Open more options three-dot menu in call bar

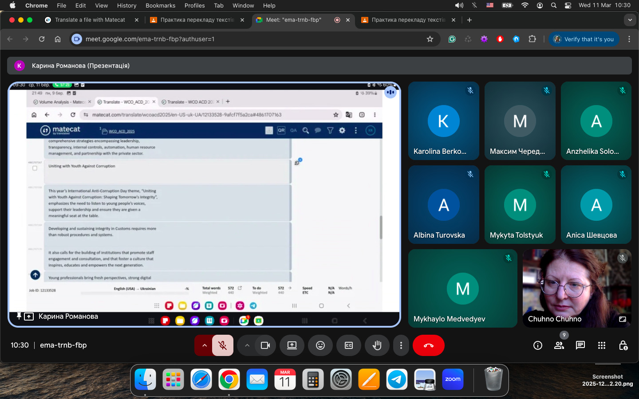tap(401, 345)
